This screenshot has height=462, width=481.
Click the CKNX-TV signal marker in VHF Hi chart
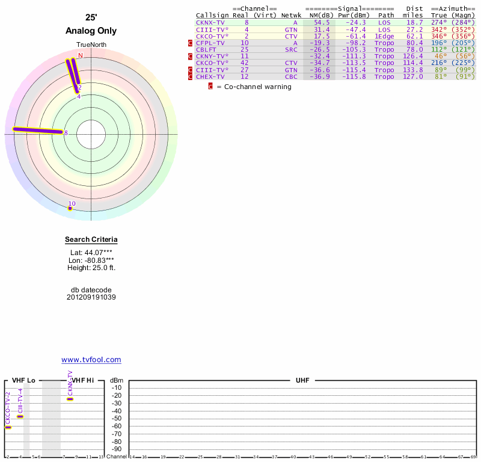(x=70, y=399)
